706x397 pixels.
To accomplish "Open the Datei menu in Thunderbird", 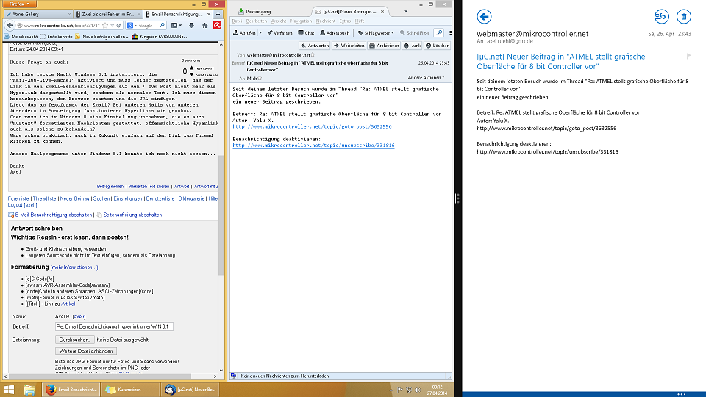I will (x=237, y=21).
